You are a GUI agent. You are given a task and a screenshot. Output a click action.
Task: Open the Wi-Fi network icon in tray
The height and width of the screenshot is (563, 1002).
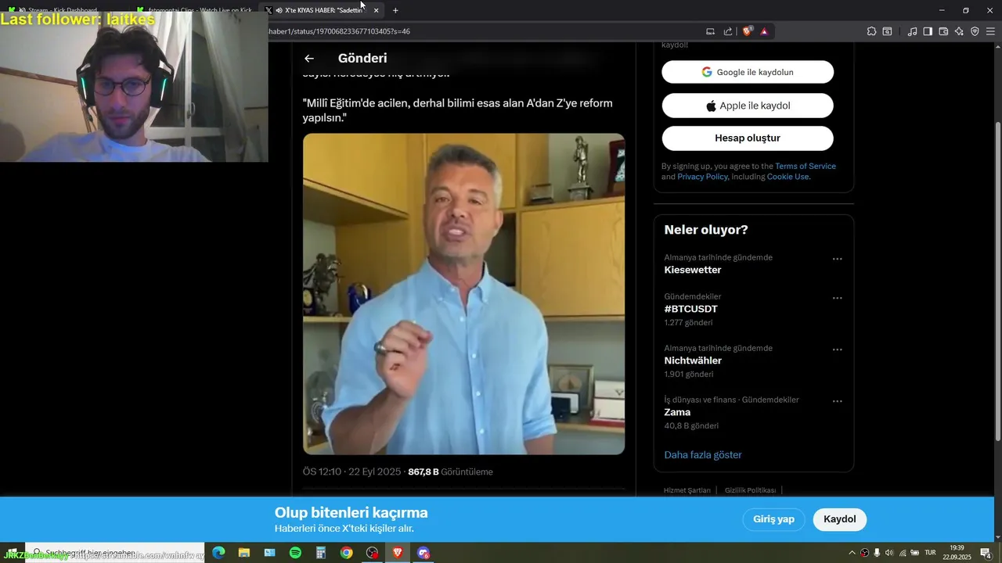tap(903, 553)
